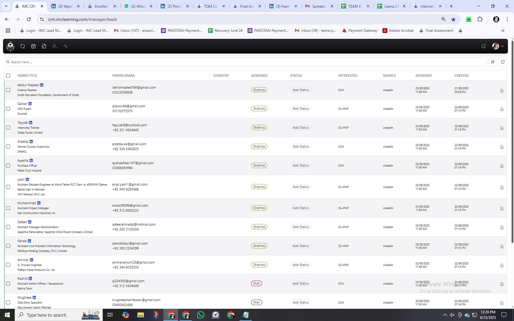Open the user profile icon in CRM toolbar
The width and height of the screenshot is (514, 321).
(54, 46)
